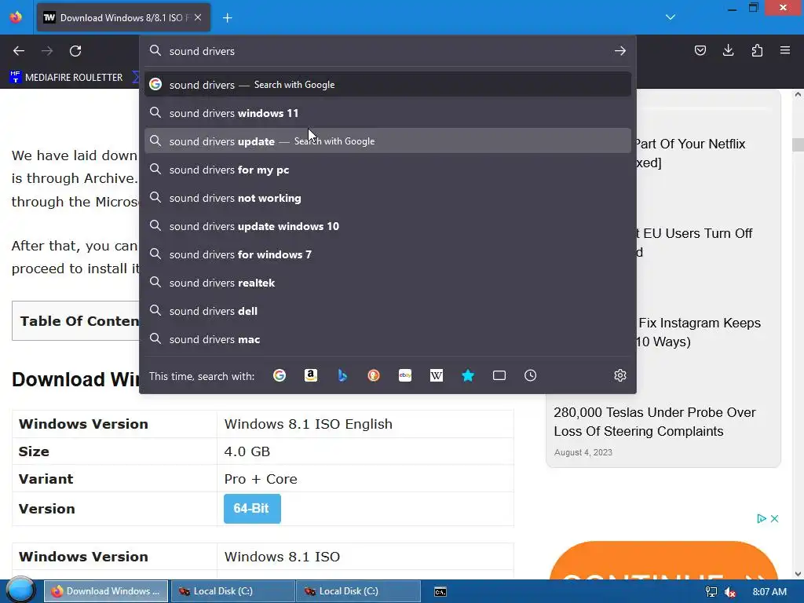Open the Firefox application menu
804x603 pixels.
(785, 50)
